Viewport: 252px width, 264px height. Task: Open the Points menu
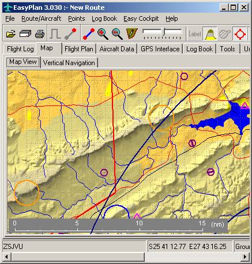[77, 18]
